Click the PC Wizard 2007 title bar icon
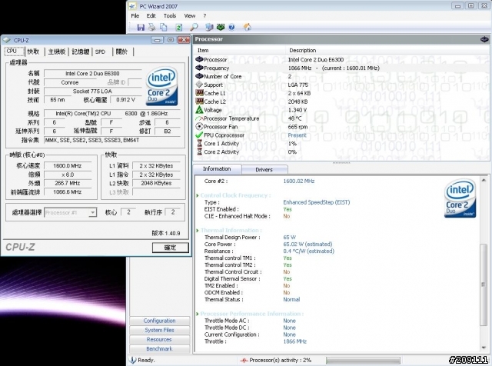492x366 pixels. [133, 6]
